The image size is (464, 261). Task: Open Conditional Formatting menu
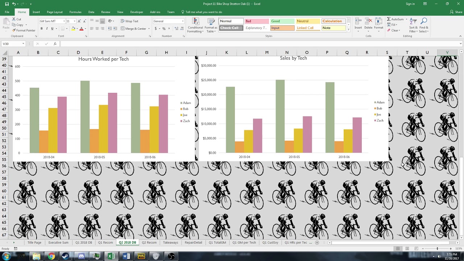(195, 25)
